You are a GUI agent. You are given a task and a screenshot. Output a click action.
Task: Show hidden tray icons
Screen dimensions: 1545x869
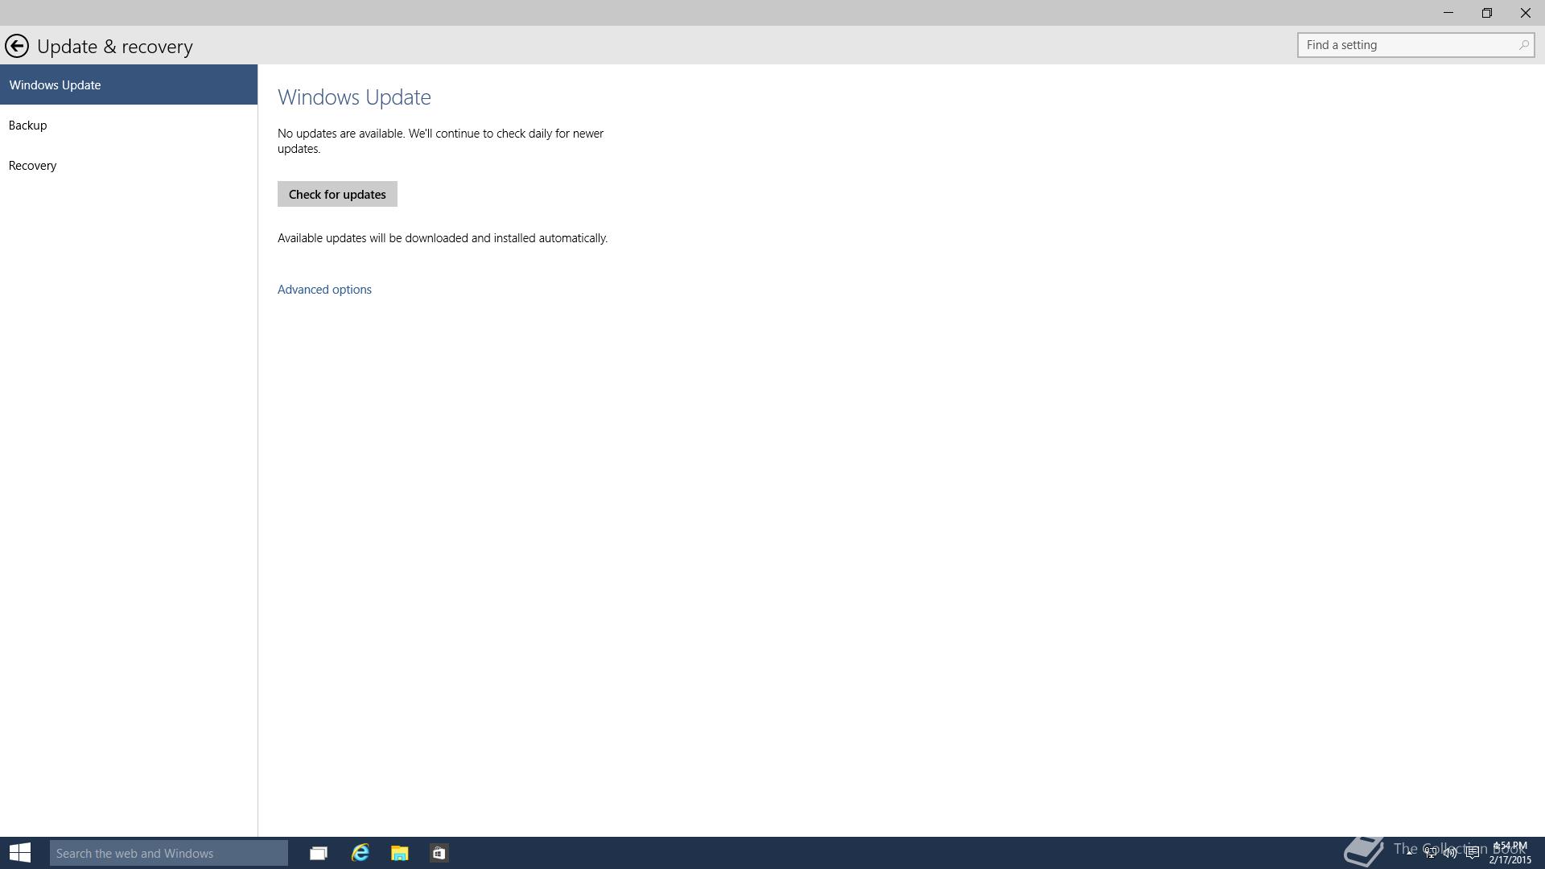tap(1410, 852)
